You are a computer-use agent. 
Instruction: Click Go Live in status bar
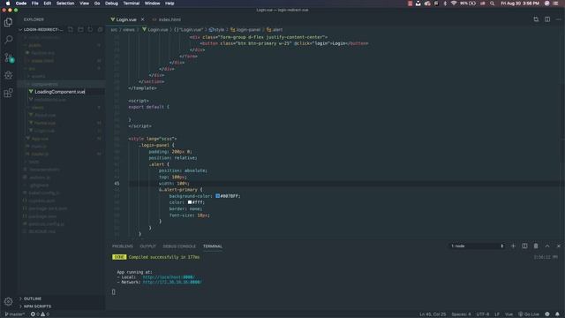(529, 314)
